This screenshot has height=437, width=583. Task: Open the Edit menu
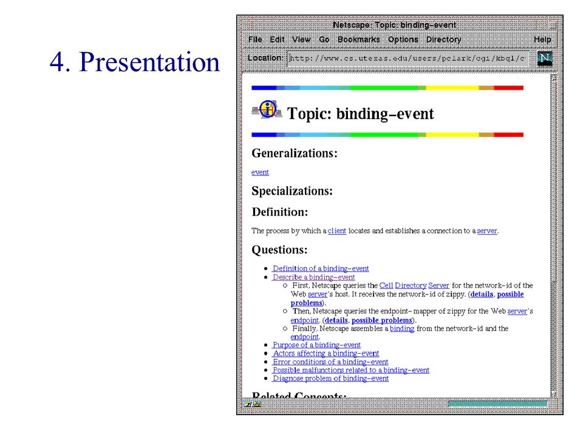277,39
